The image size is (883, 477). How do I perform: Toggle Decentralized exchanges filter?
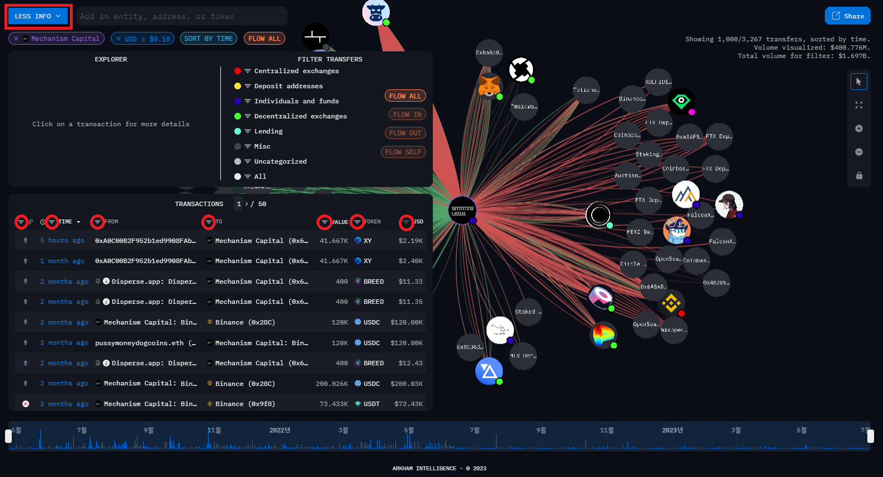(292, 116)
